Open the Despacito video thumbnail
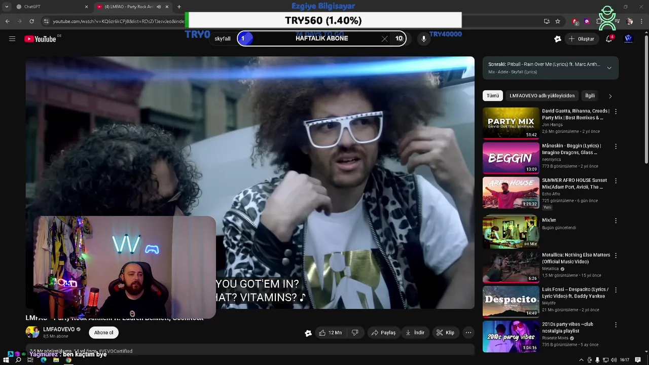This screenshot has height=365, width=649. 511,301
